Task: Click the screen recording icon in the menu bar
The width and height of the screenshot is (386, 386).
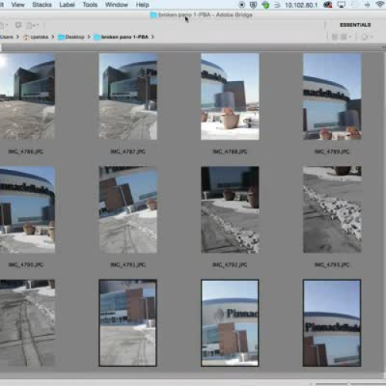Action: (242, 5)
